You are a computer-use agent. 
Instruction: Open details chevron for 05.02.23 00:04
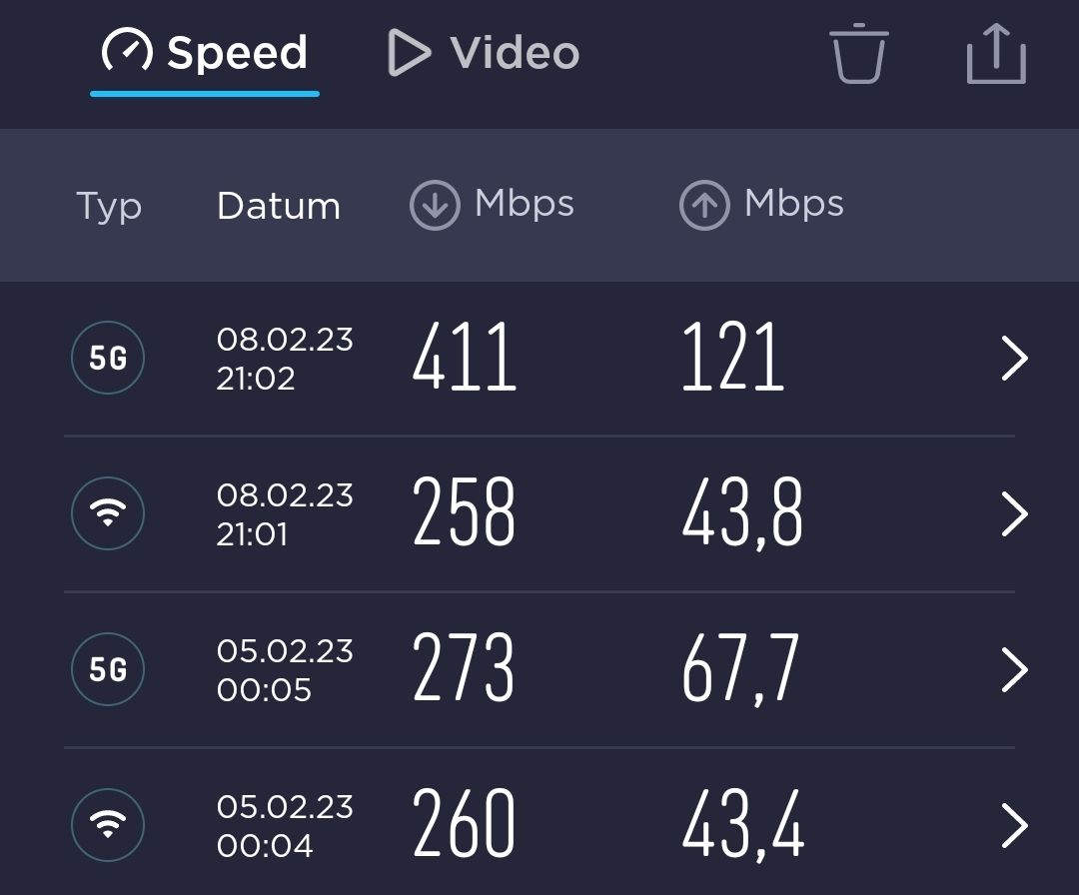(x=1014, y=826)
